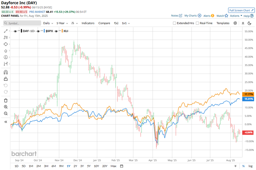Select the 6M time range

(54, 166)
